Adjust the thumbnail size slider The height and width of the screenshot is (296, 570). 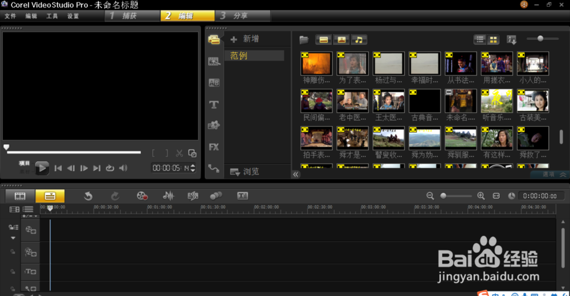540,39
